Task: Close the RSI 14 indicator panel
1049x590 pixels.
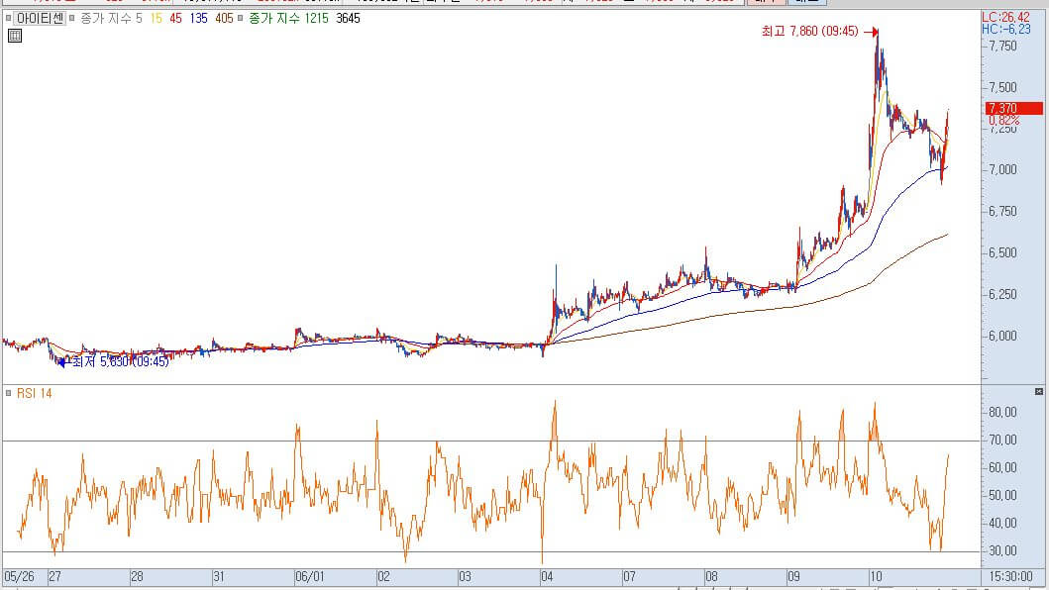Action: [x=1039, y=391]
